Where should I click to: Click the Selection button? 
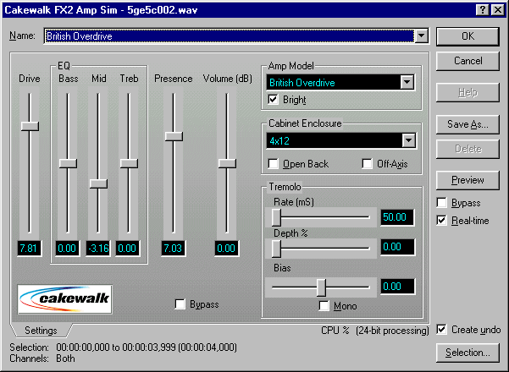468,353
